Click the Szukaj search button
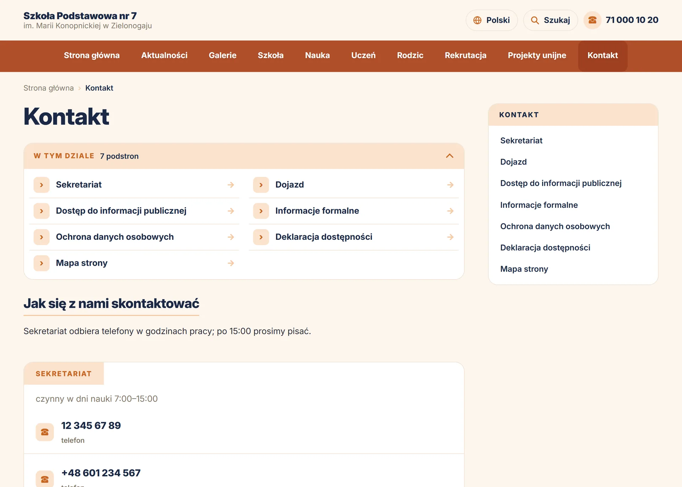 [x=550, y=20]
